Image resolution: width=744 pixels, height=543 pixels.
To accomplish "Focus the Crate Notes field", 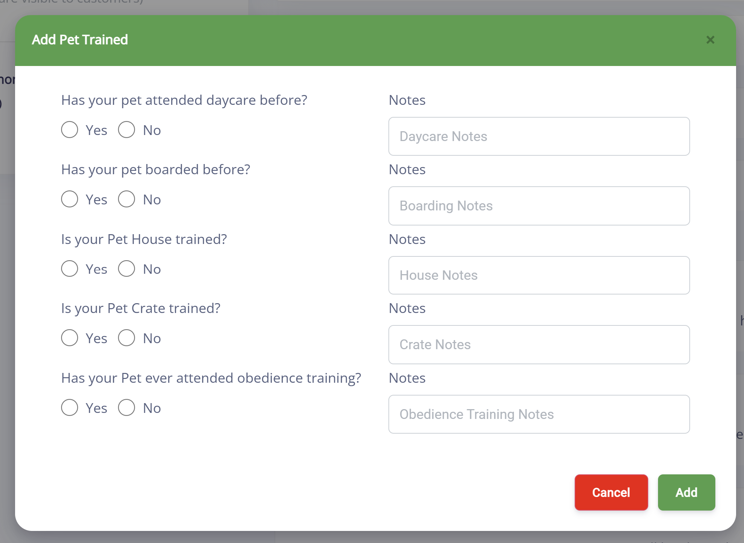I will coord(539,345).
